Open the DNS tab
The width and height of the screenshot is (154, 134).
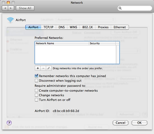click(x=62, y=27)
